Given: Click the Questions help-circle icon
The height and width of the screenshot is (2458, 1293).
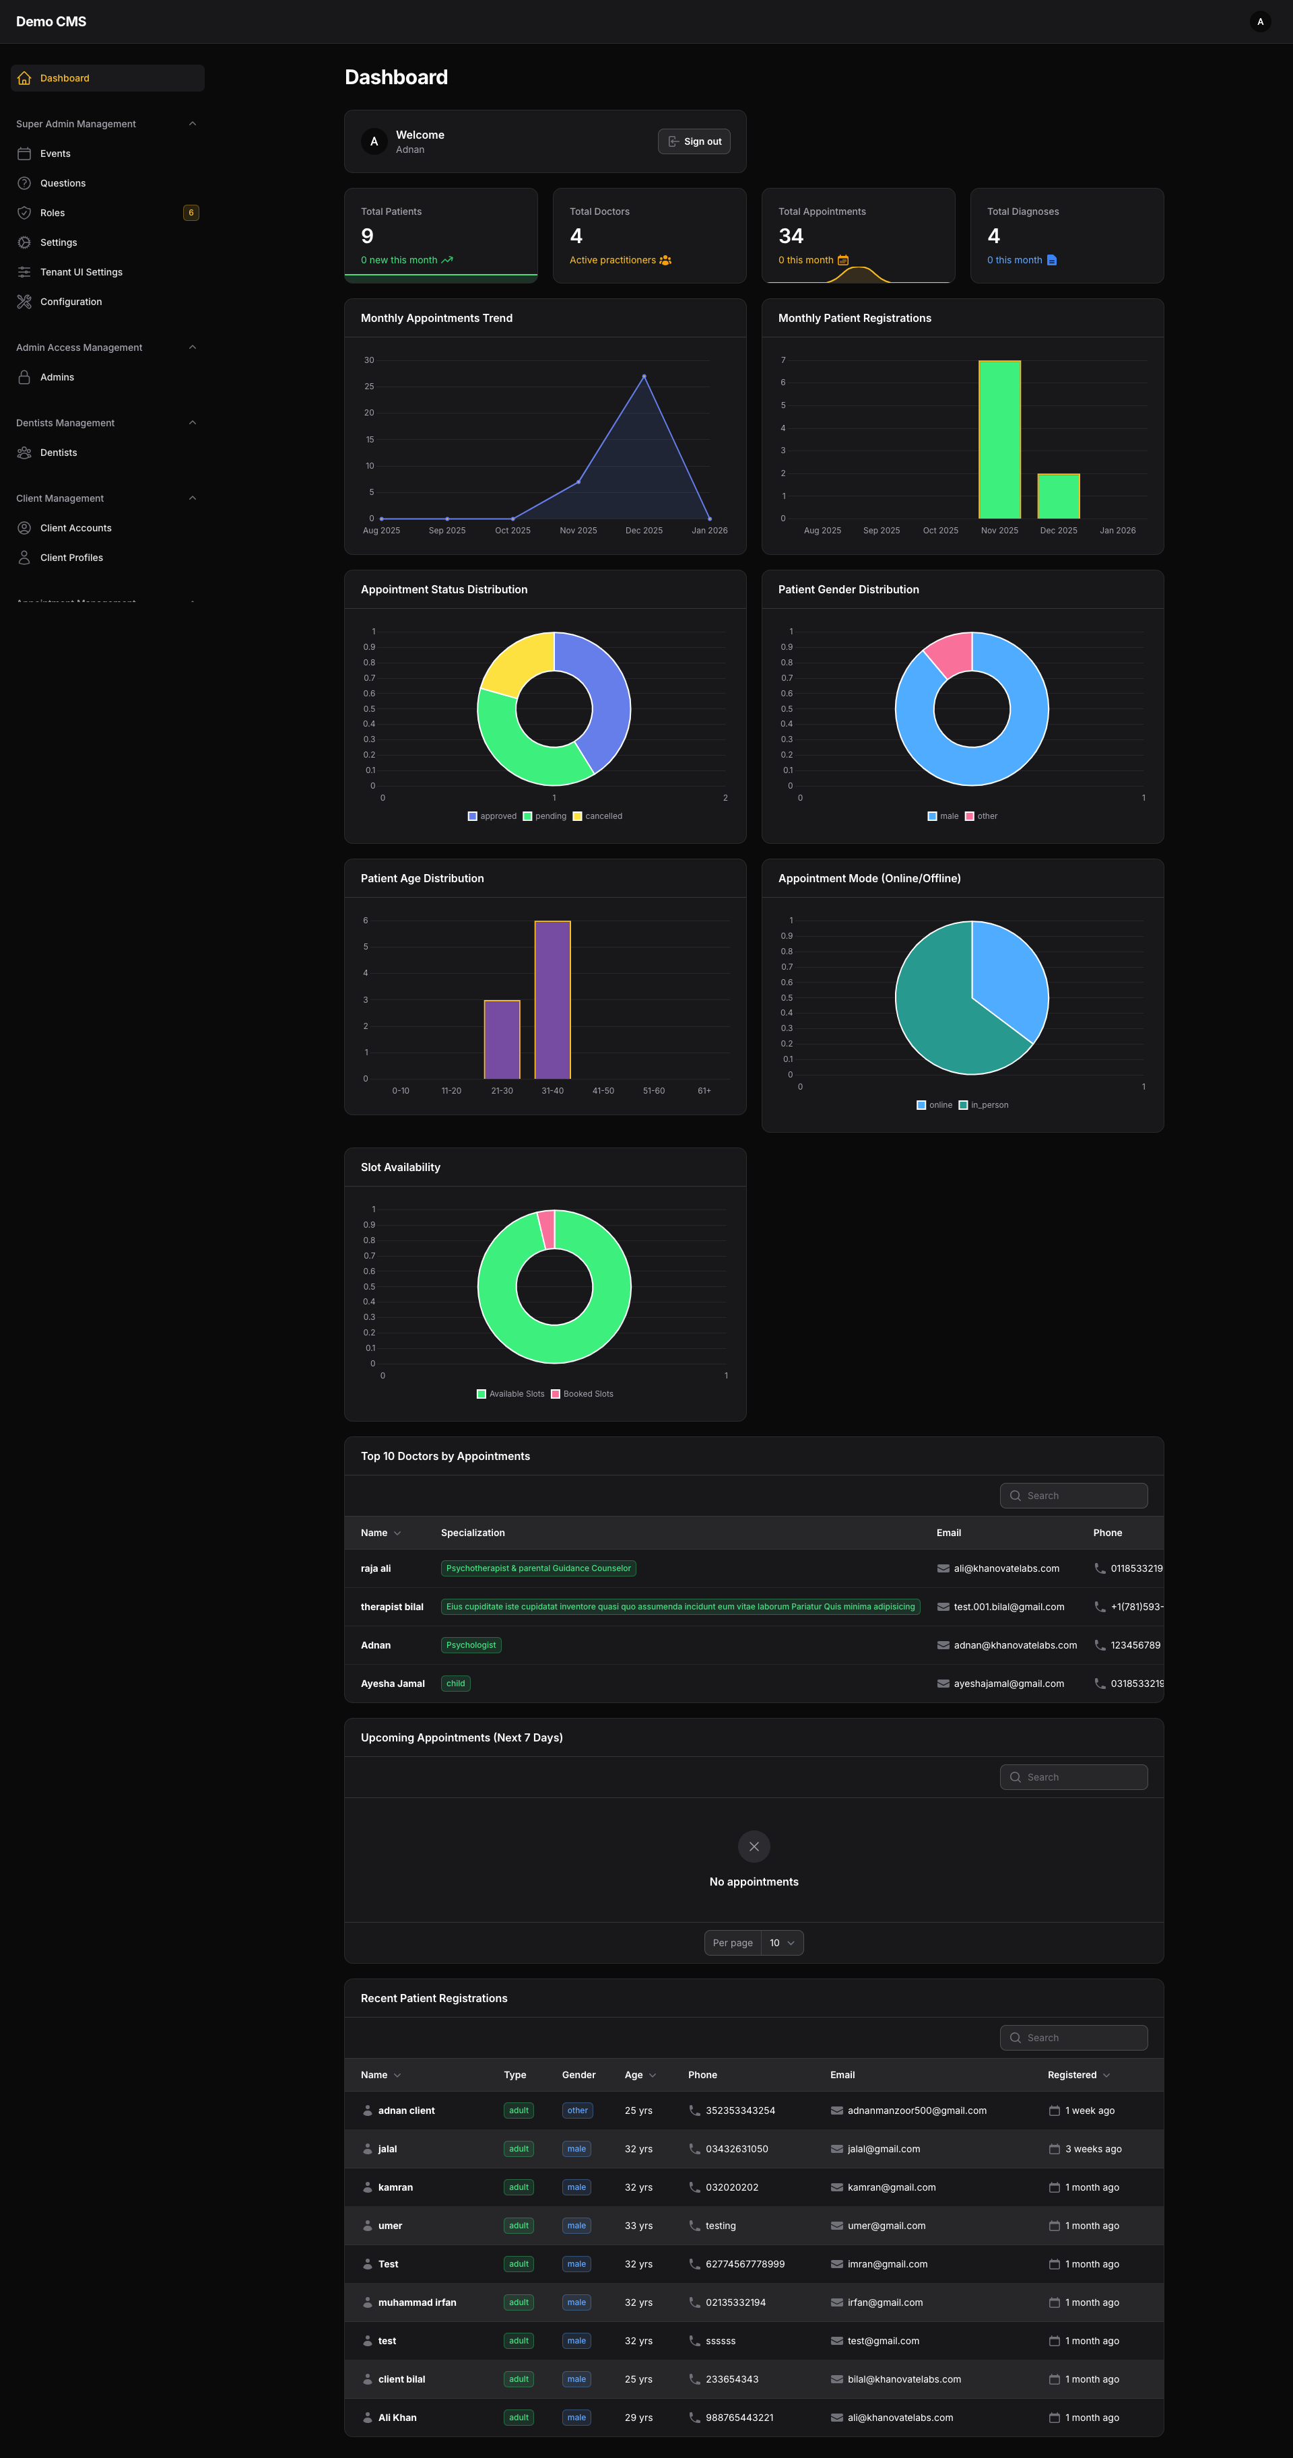Looking at the screenshot, I should click(25, 183).
